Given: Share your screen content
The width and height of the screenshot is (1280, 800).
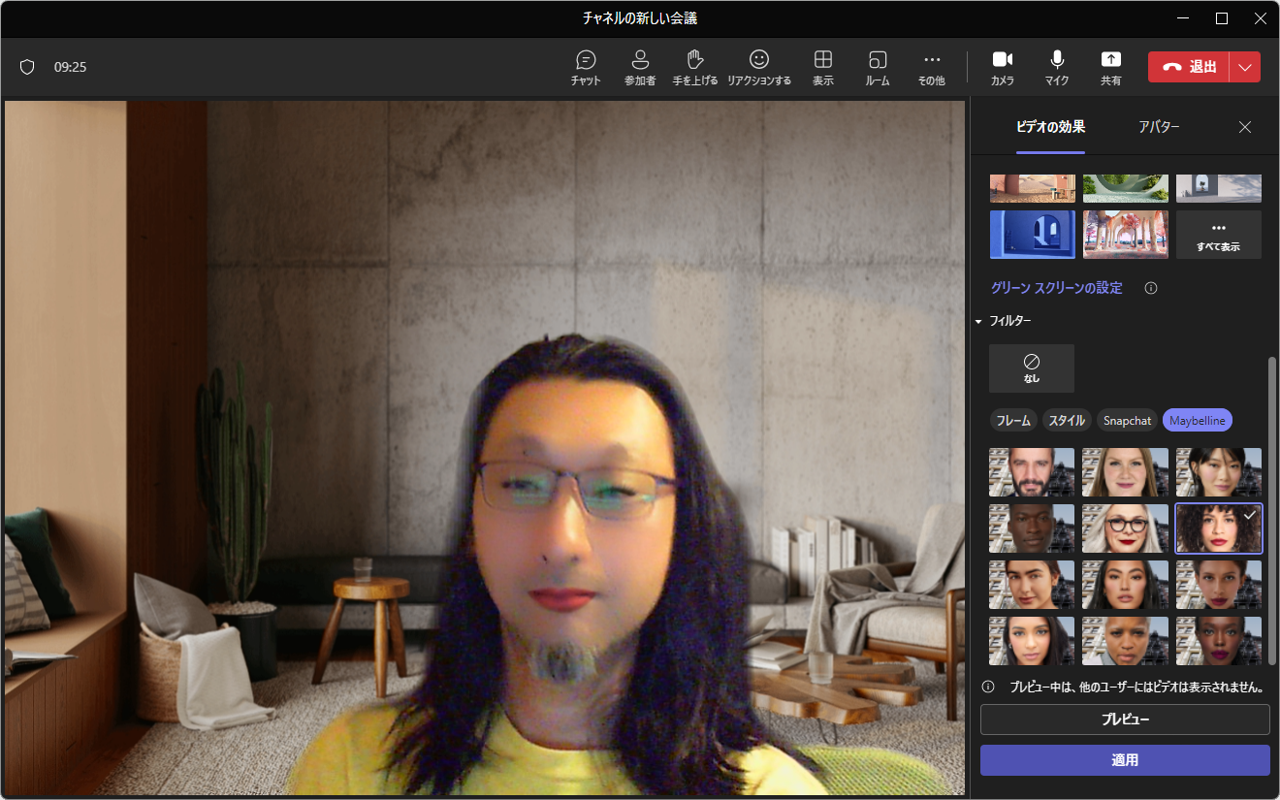Looking at the screenshot, I should click(x=1110, y=67).
